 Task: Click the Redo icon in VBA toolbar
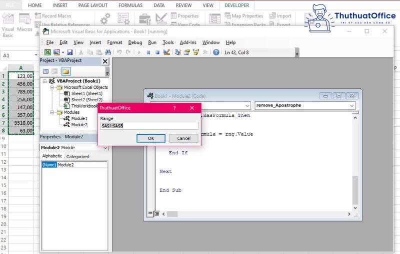point(128,52)
